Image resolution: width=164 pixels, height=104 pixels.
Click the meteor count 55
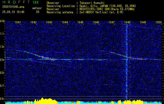tap(38, 12)
